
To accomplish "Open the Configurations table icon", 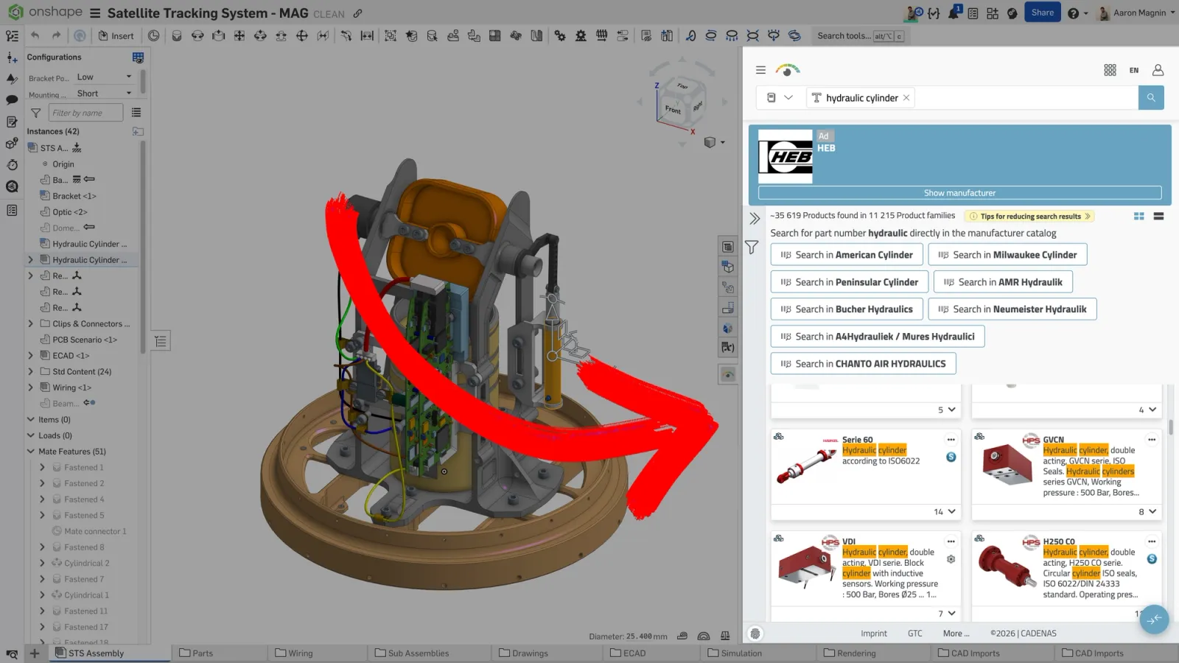I will pos(138,57).
